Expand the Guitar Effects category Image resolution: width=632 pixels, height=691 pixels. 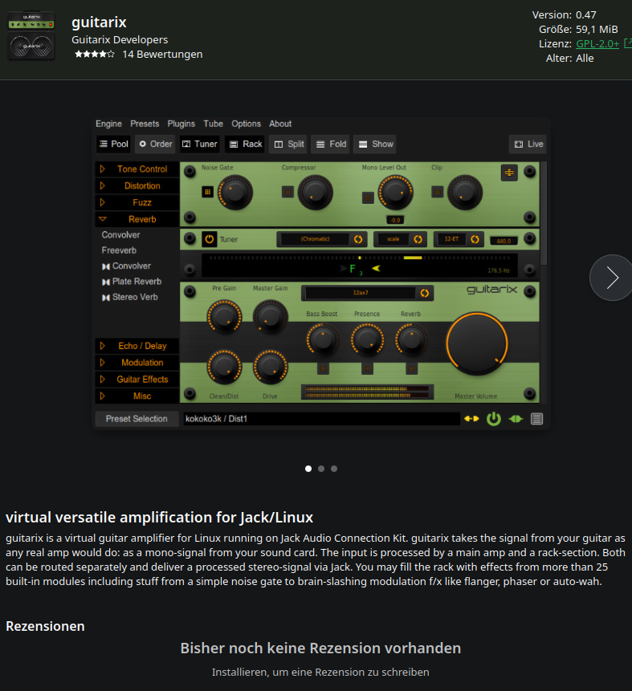pos(137,380)
